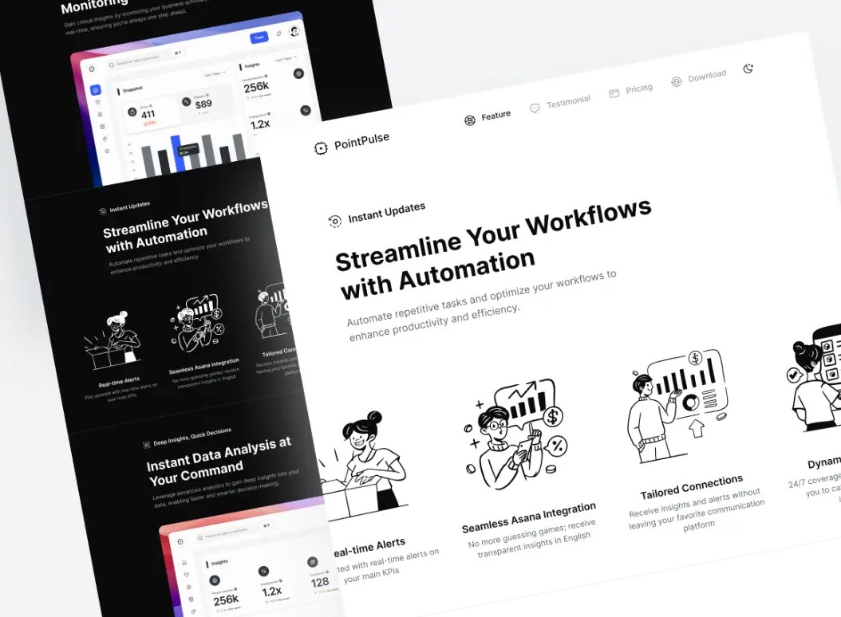Open the Download nav tab
The width and height of the screenshot is (841, 617).
click(699, 78)
